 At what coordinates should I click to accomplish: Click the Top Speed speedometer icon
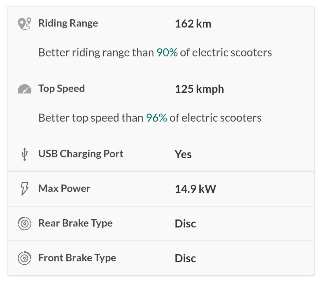[x=24, y=89]
